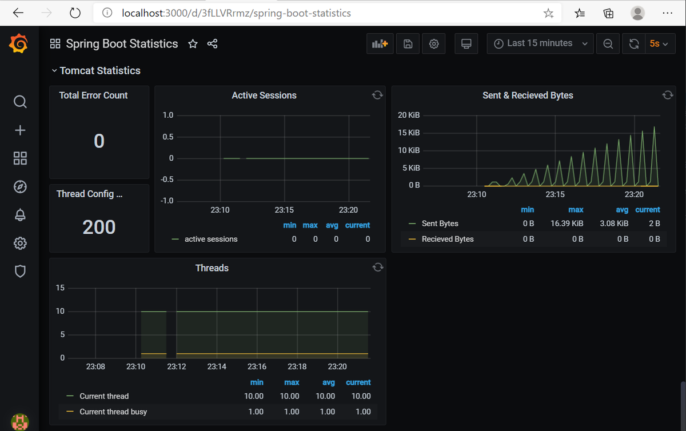
Task: Click Sent & Recieved Bytes refresh icon
Action: 668,95
